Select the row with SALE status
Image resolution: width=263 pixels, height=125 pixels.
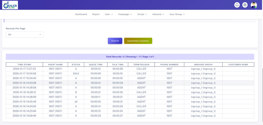click(130, 74)
